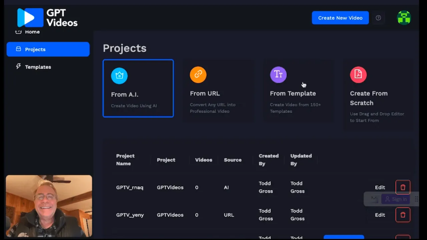Click the GPT Videos logo

pyautogui.click(x=47, y=18)
